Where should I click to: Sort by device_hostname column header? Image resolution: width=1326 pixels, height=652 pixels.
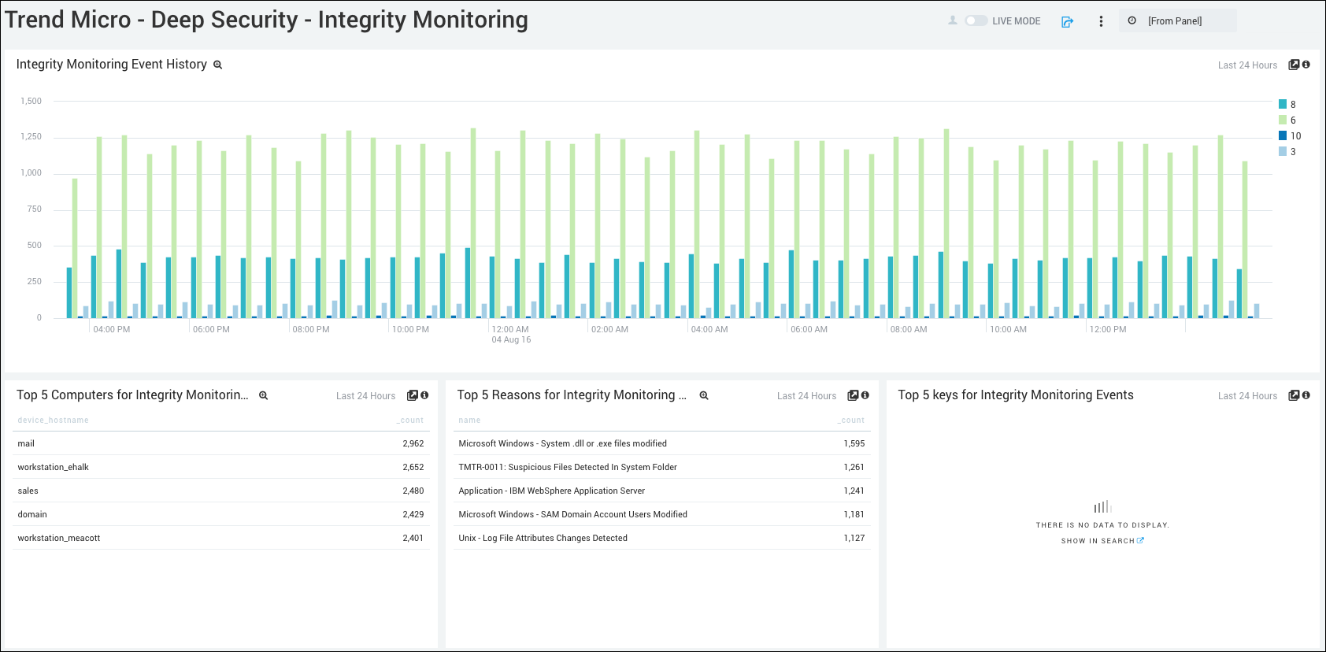[53, 420]
